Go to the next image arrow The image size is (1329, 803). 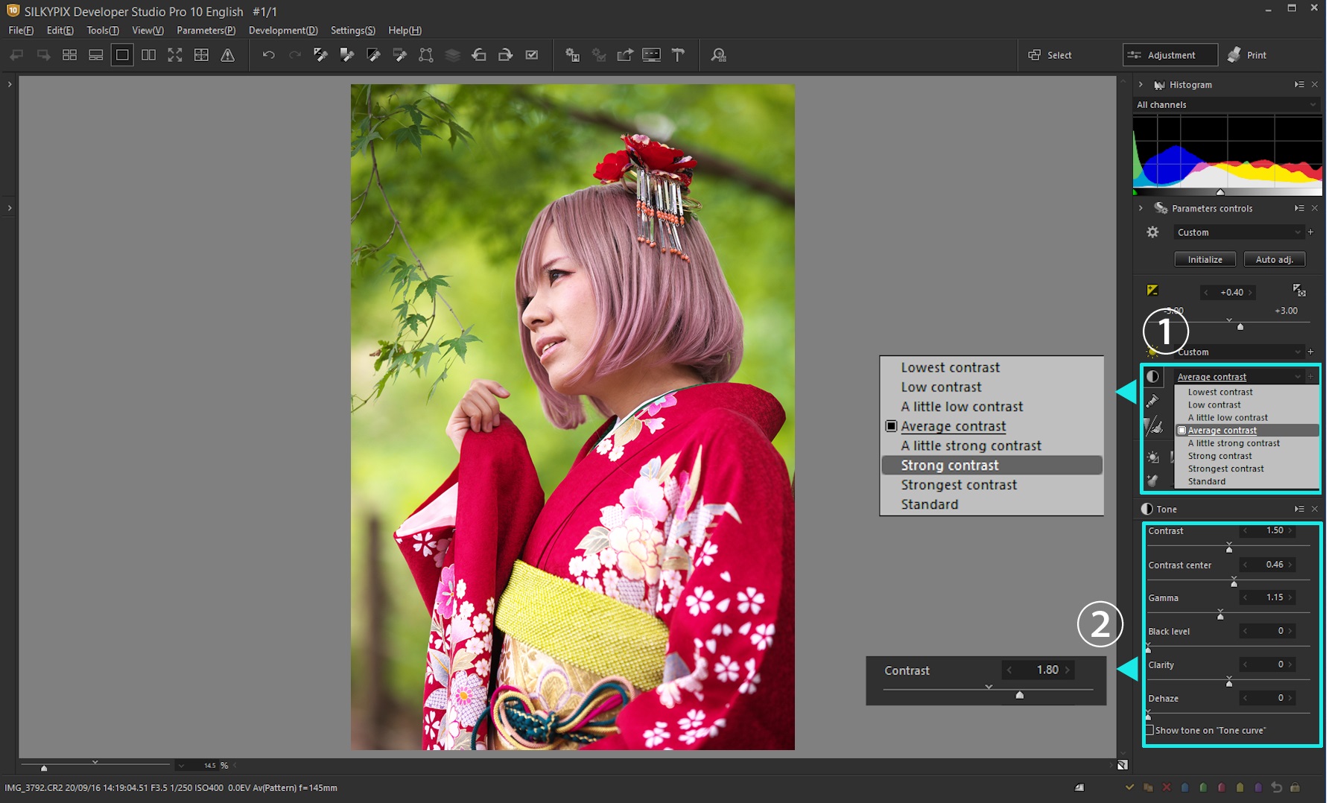pos(43,55)
